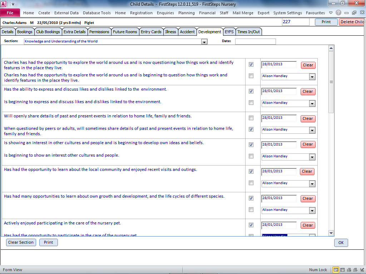Switch to the Times In/Out tab
This screenshot has height=274, width=366.
point(249,32)
